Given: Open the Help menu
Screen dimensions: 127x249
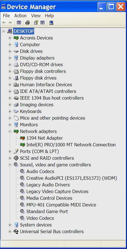Looking at the screenshot, I should pyautogui.click(x=49, y=16).
